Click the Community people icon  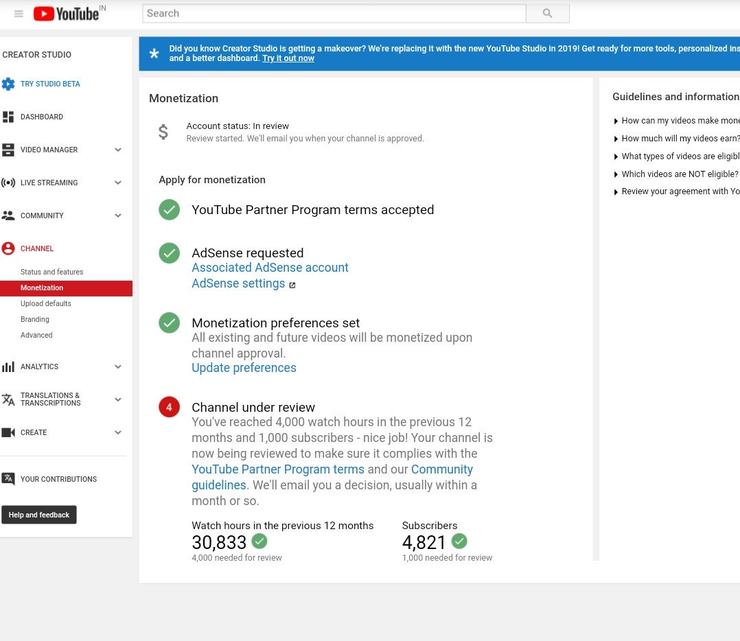(x=8, y=215)
